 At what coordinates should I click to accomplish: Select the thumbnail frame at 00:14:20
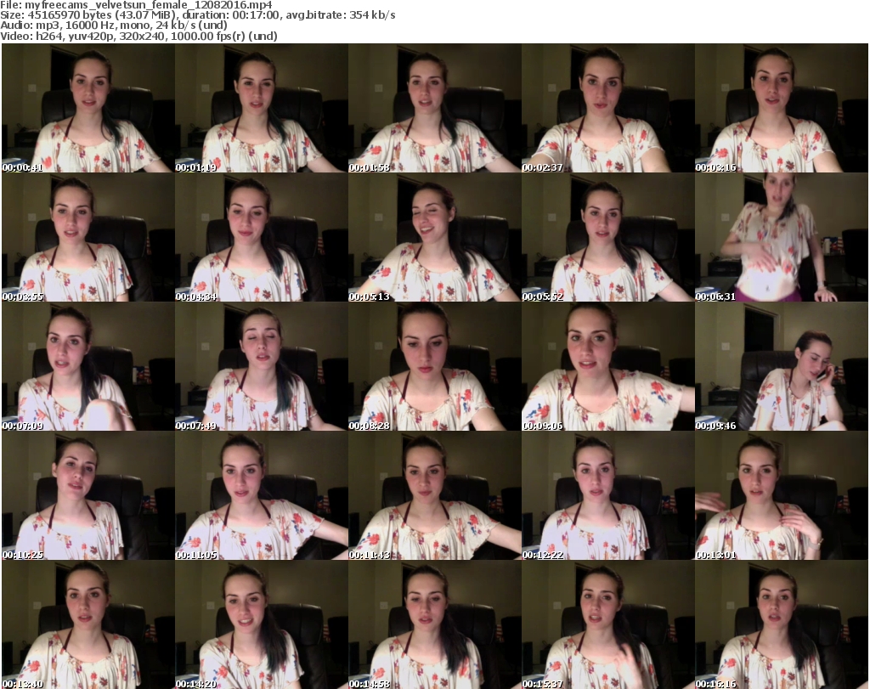click(x=262, y=624)
